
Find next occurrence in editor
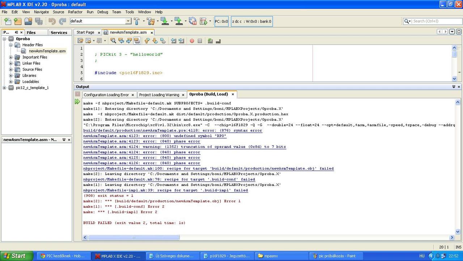(129, 41)
